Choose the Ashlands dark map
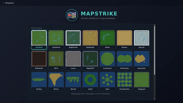 [x=39, y=61]
